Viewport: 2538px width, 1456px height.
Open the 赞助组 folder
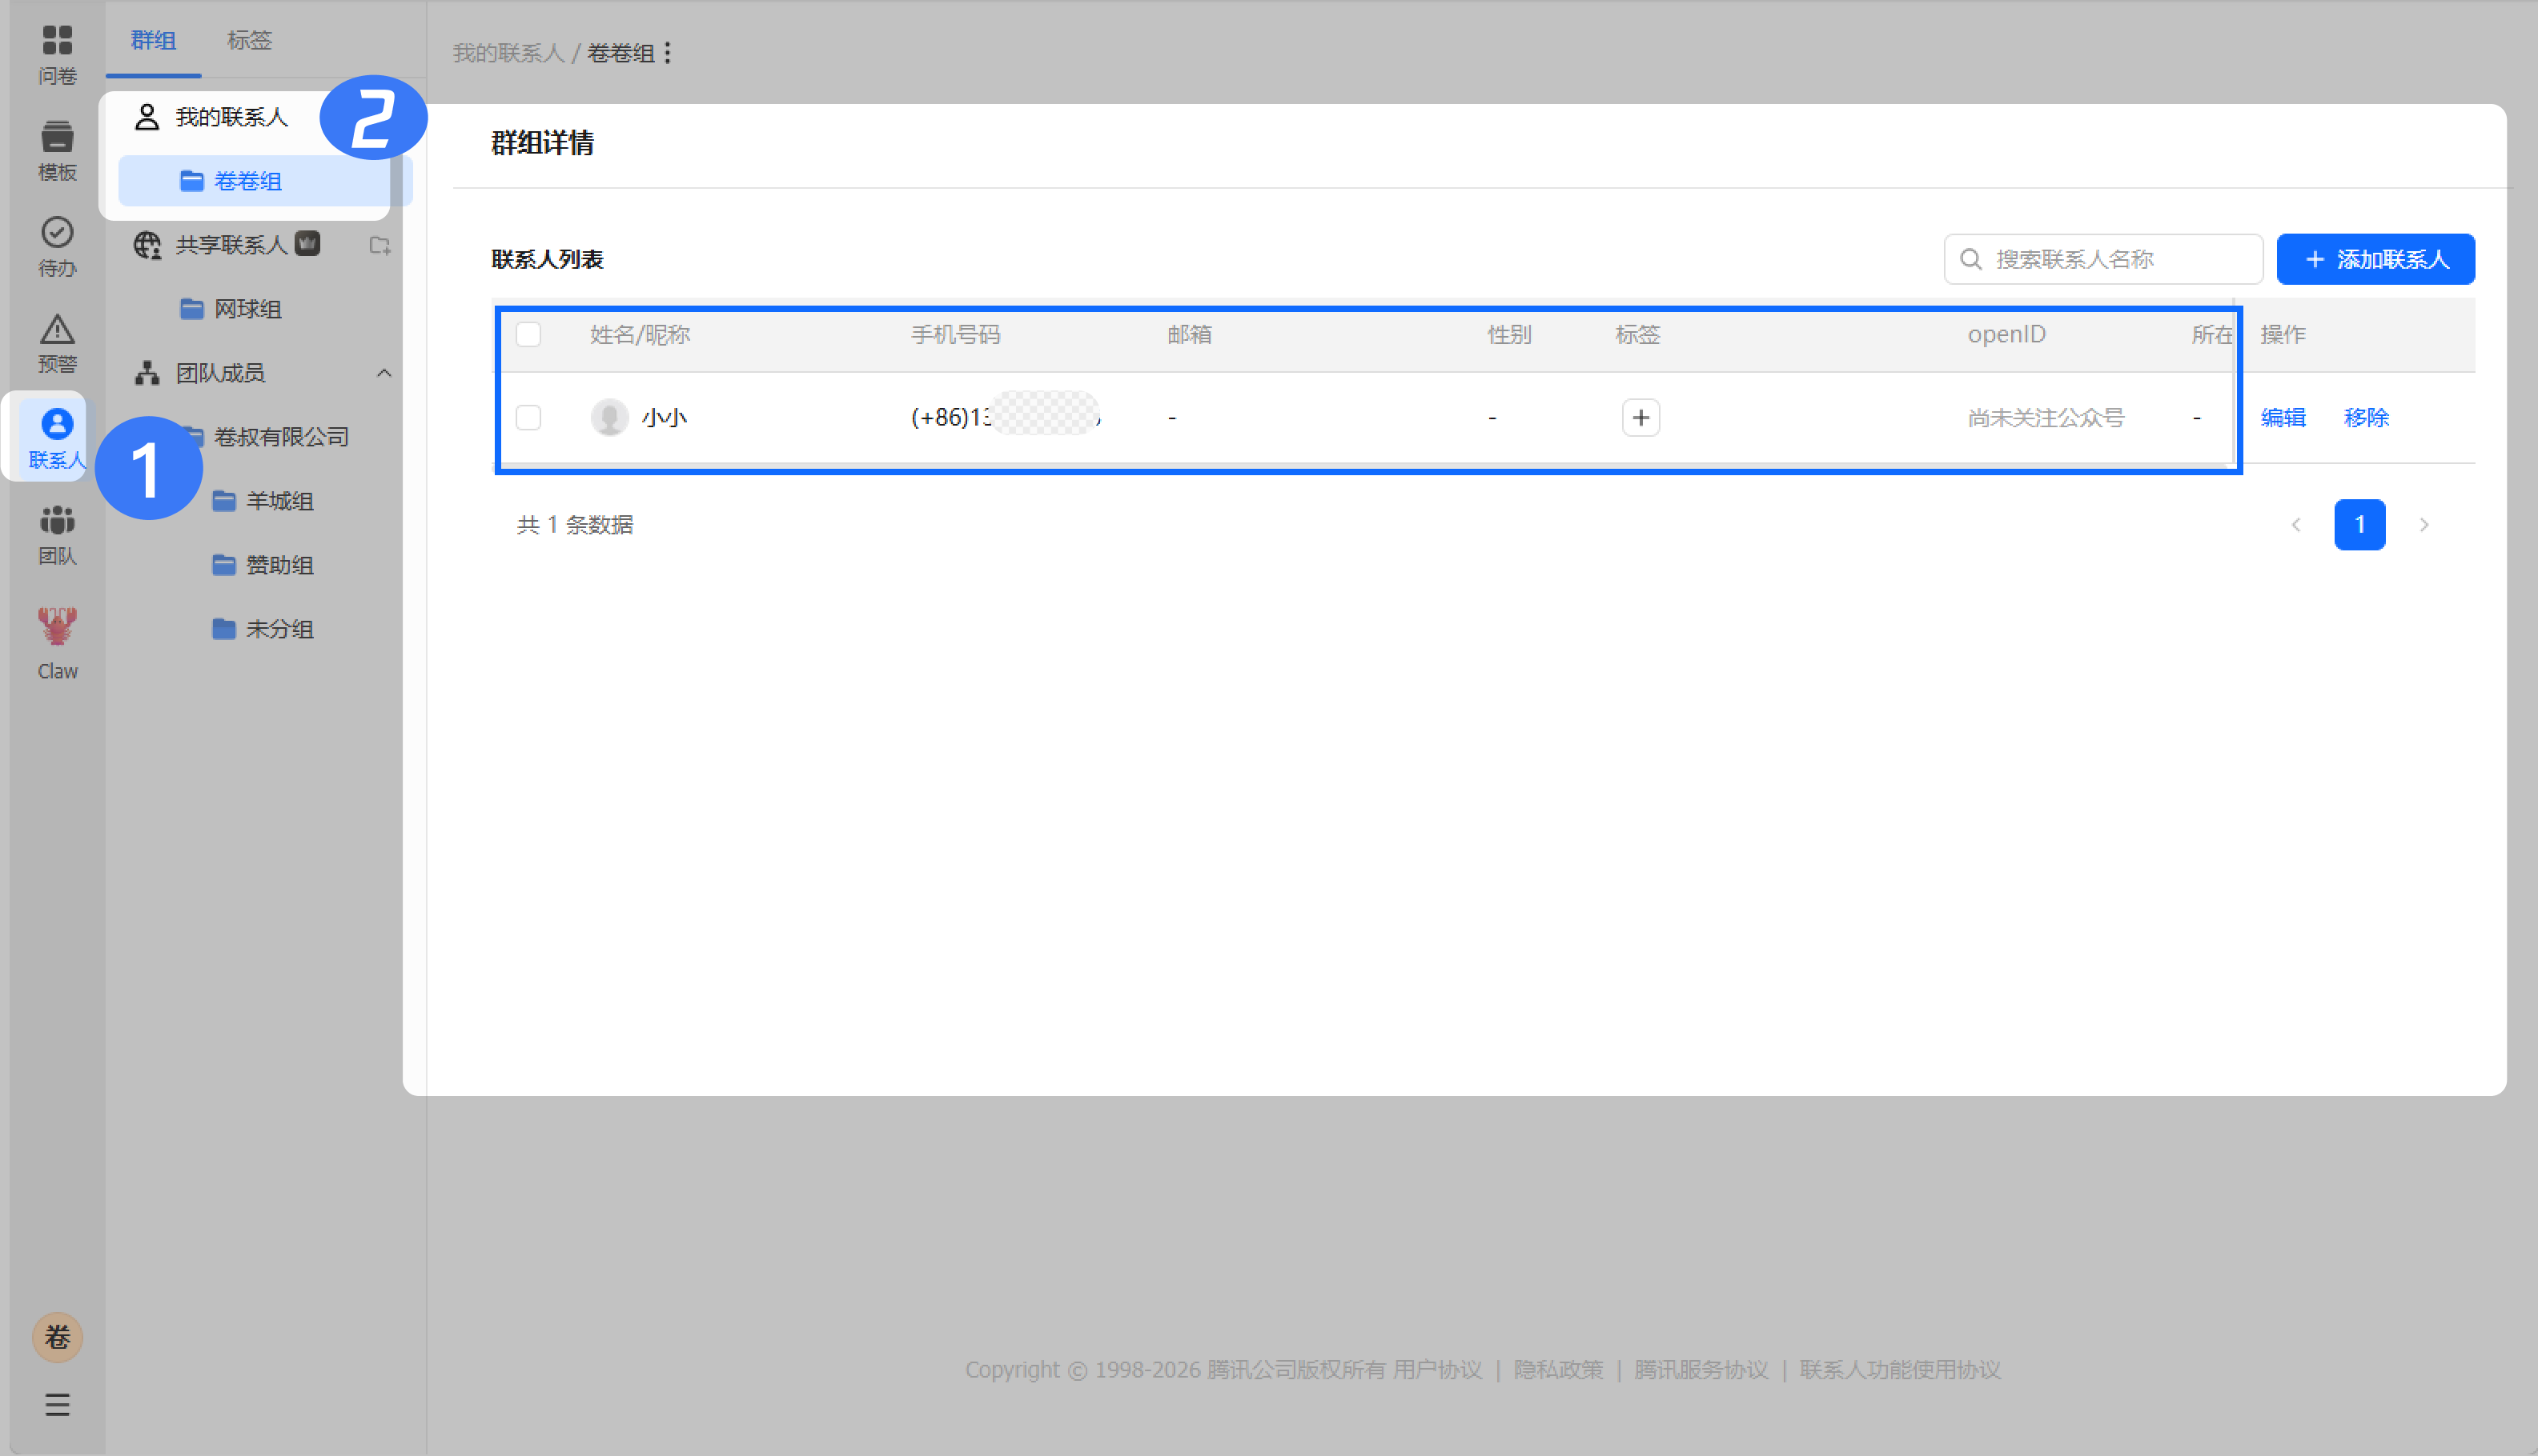[279, 565]
